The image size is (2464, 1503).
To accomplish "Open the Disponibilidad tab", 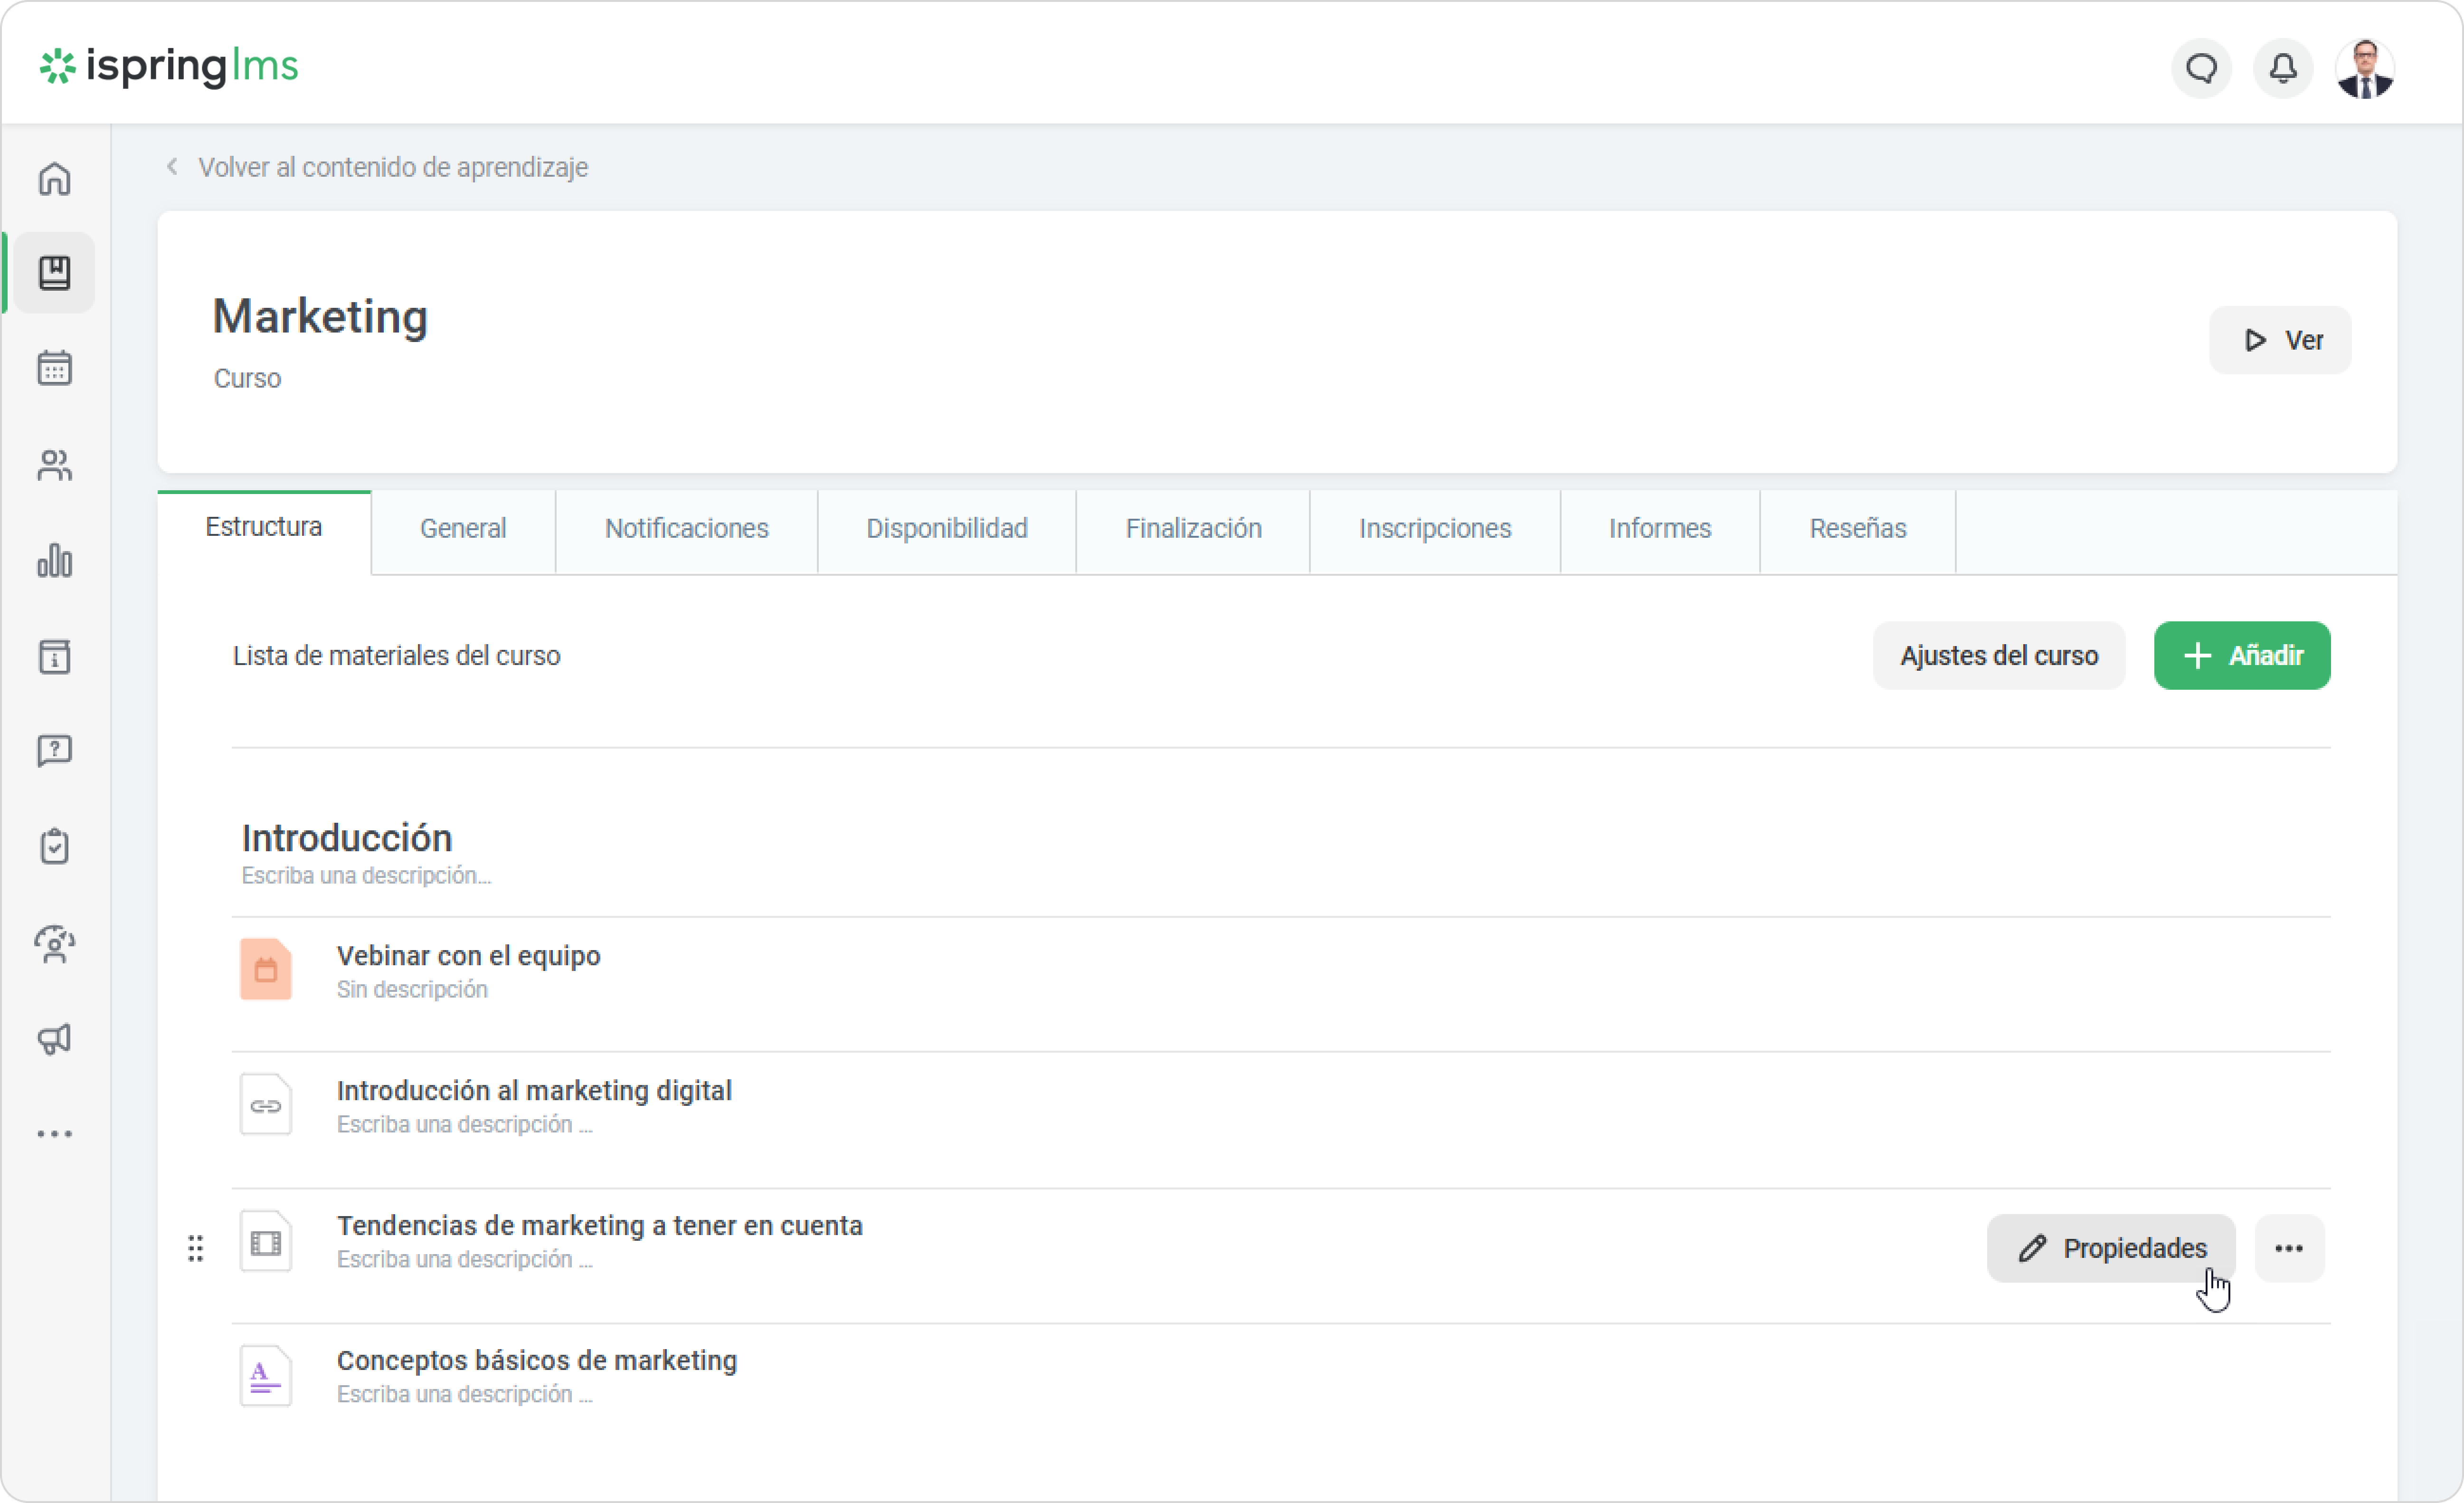I will 946,529.
